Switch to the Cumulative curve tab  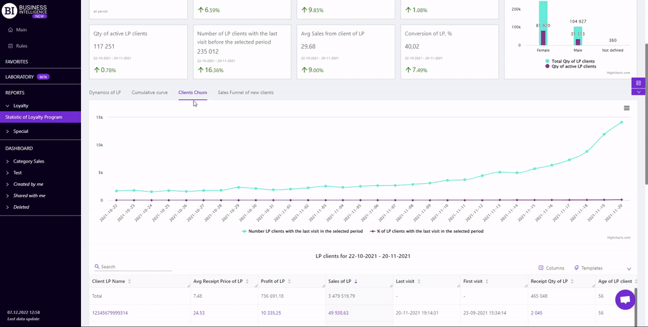pyautogui.click(x=149, y=92)
